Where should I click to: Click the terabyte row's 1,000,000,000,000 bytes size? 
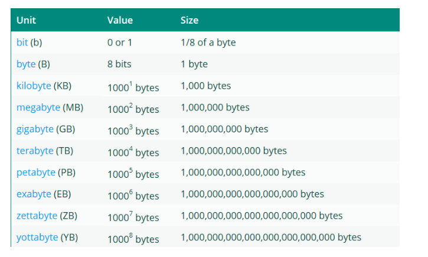tap(233, 151)
